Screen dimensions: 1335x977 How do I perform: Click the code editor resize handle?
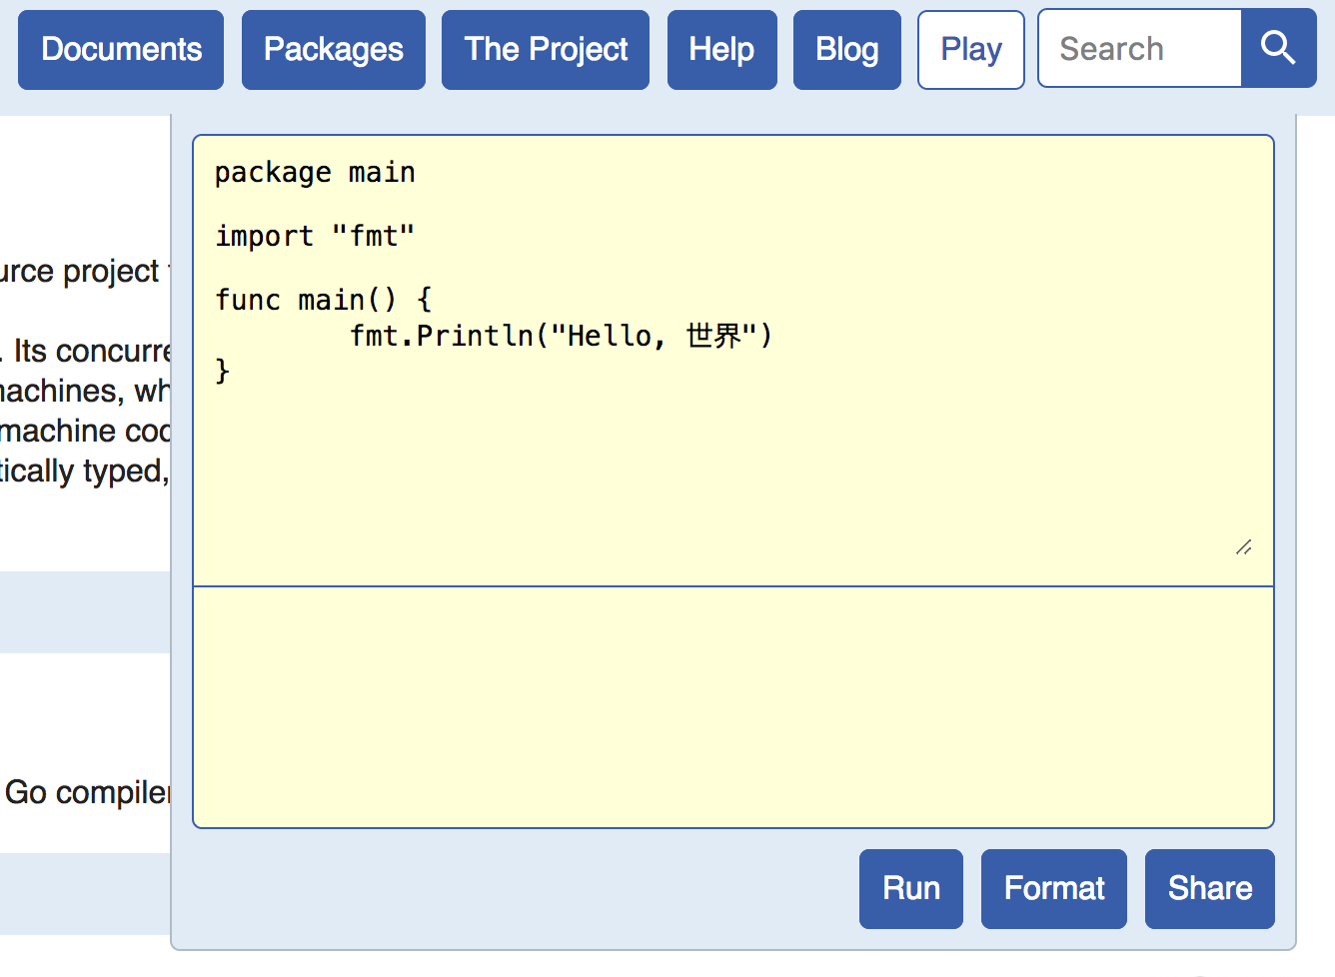[x=1243, y=547]
